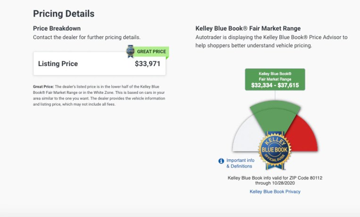Click the $32,334 - $37,615 range text
The image size is (360, 217).
click(275, 85)
